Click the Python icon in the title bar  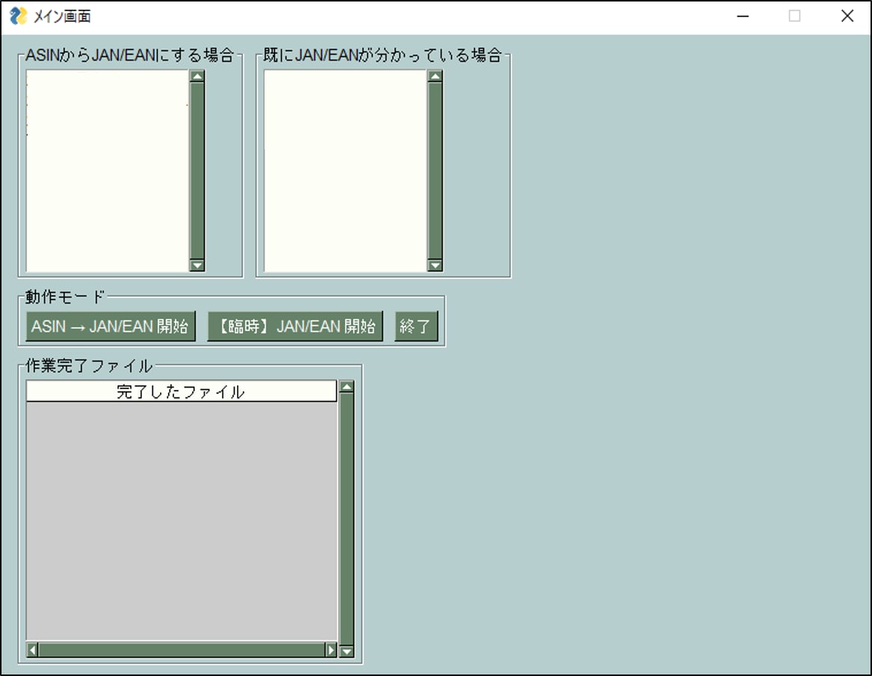19,16
